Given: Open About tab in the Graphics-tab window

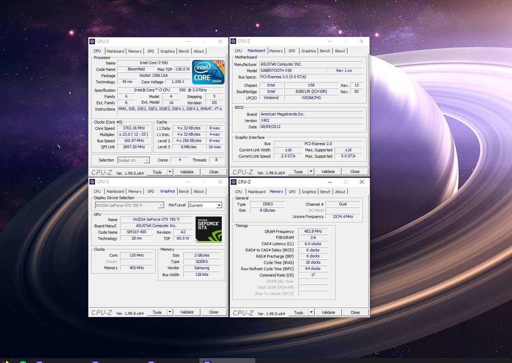Looking at the screenshot, I should tap(199, 191).
